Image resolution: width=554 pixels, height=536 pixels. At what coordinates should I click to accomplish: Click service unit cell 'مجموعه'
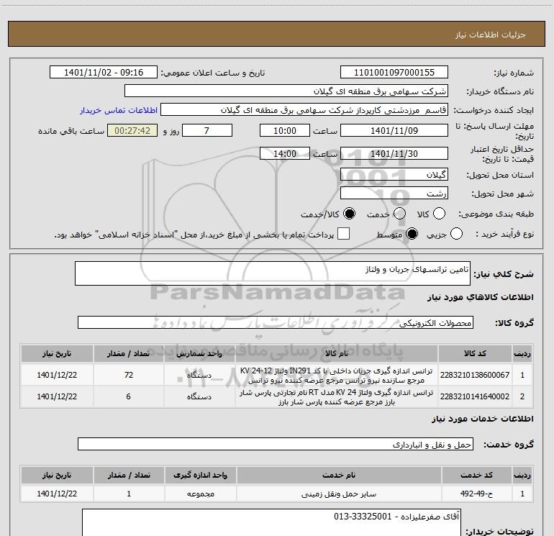[x=200, y=494]
